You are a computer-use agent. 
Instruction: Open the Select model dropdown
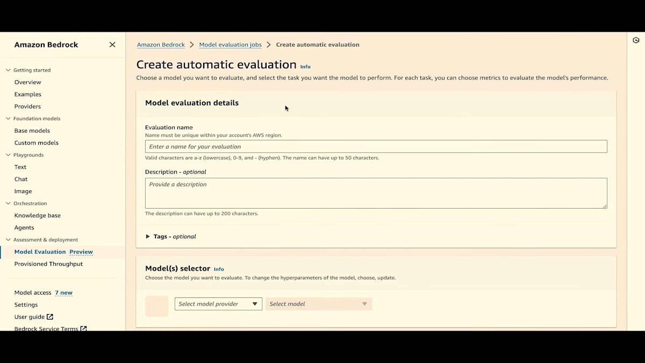(x=319, y=304)
